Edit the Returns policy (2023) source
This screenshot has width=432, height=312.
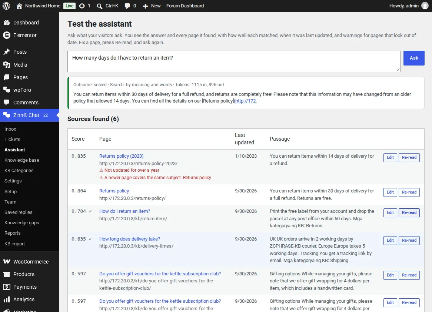pyautogui.click(x=390, y=158)
